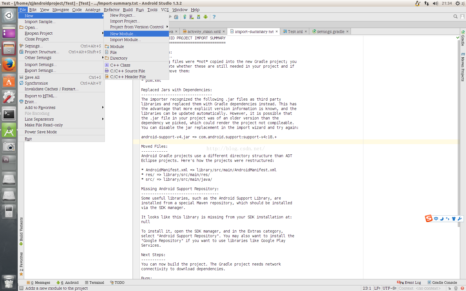Open the Terminal dock icon
The height and width of the screenshot is (291, 466).
9,114
